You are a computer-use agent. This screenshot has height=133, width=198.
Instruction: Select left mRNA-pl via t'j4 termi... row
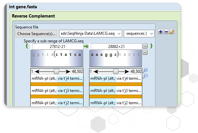point(57,78)
